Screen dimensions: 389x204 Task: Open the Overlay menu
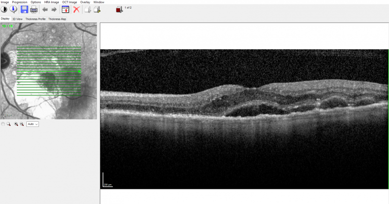pos(85,2)
